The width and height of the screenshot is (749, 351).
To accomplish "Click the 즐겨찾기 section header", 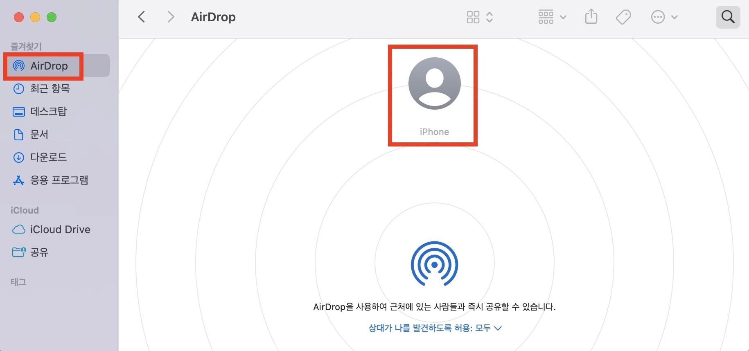I will (26, 47).
